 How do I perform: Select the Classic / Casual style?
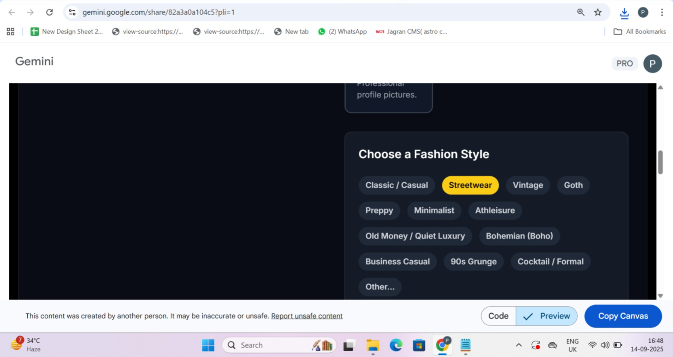pyautogui.click(x=397, y=185)
